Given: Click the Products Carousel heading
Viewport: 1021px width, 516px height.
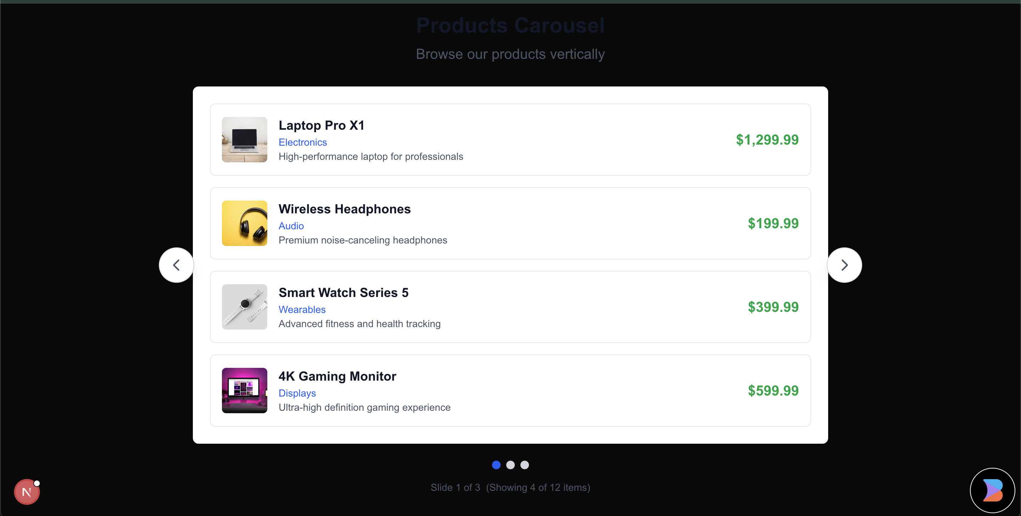Looking at the screenshot, I should pos(510,26).
